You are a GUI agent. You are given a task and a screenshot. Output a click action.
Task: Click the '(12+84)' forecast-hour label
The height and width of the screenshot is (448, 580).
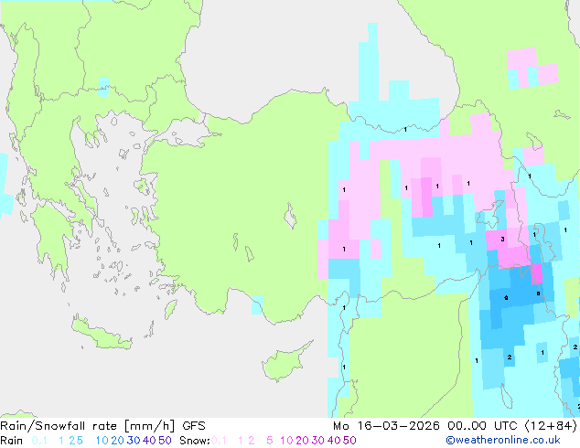[551, 426]
